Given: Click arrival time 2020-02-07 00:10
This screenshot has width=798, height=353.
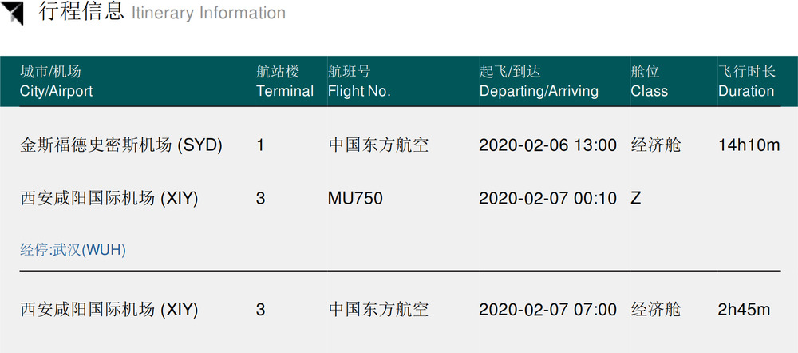Looking at the screenshot, I should (x=547, y=198).
